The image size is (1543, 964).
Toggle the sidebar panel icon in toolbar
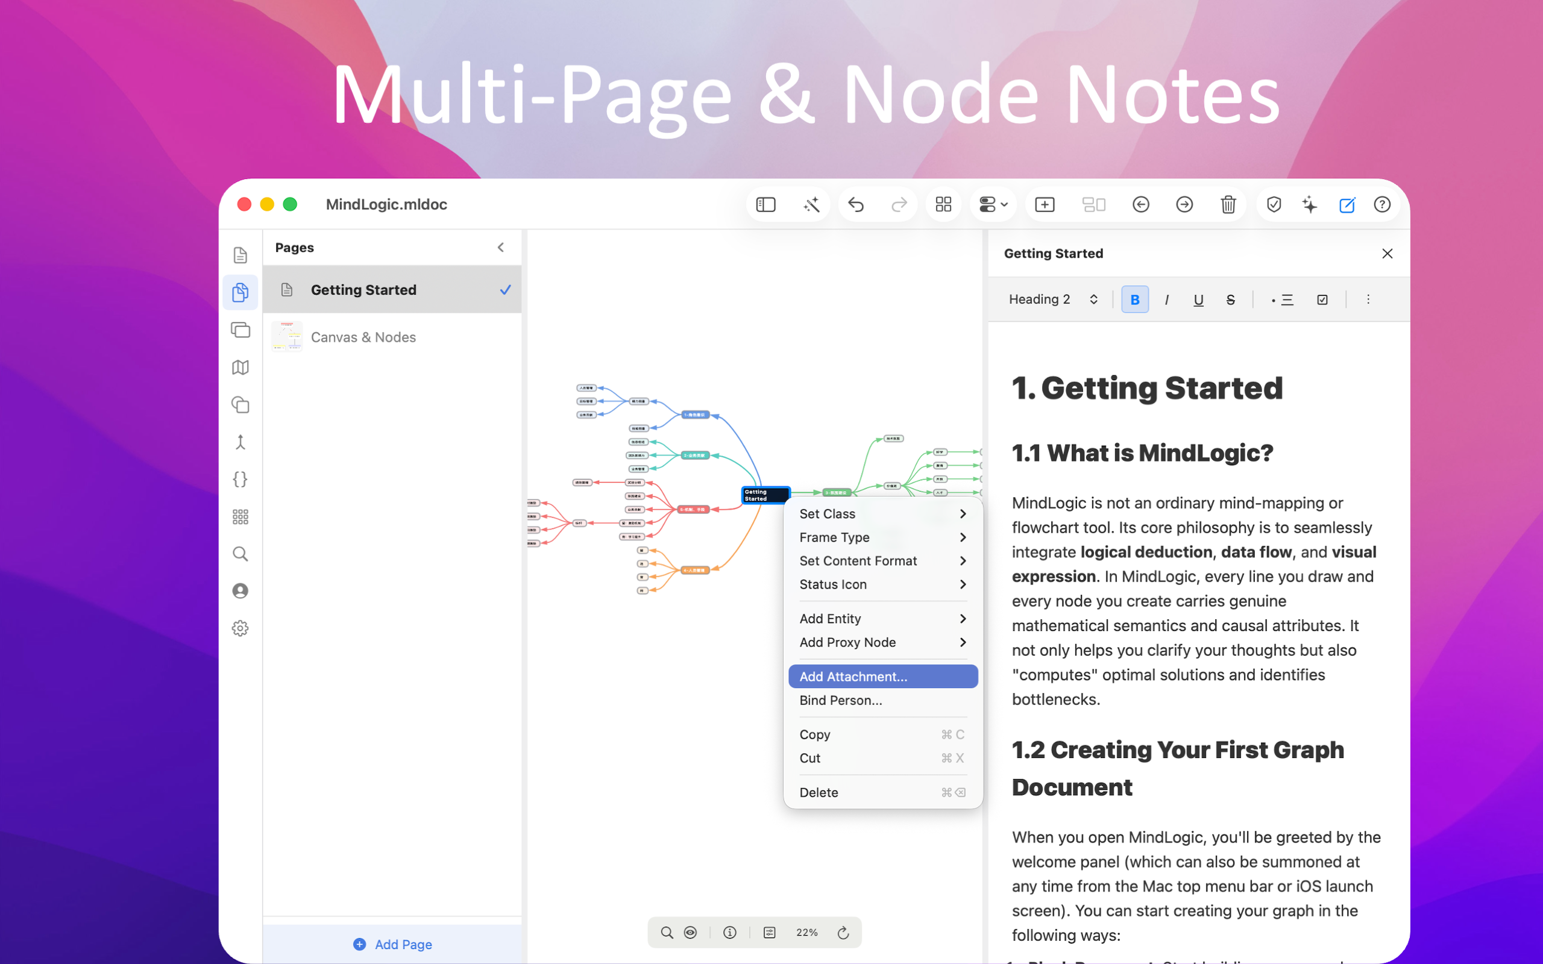[765, 205]
